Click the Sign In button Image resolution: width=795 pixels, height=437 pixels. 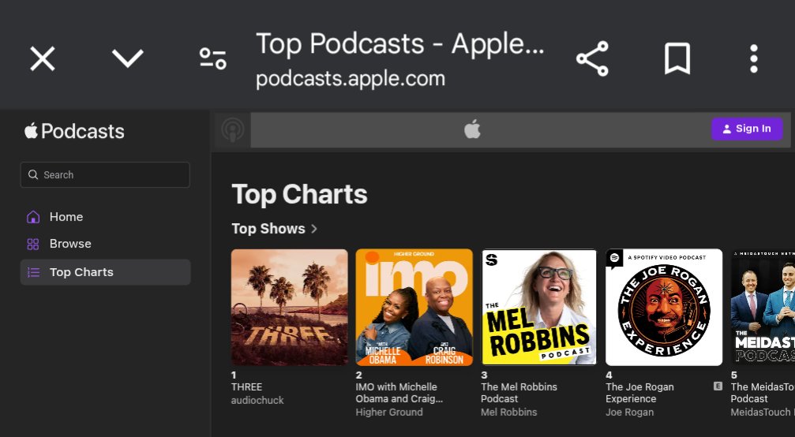747,129
